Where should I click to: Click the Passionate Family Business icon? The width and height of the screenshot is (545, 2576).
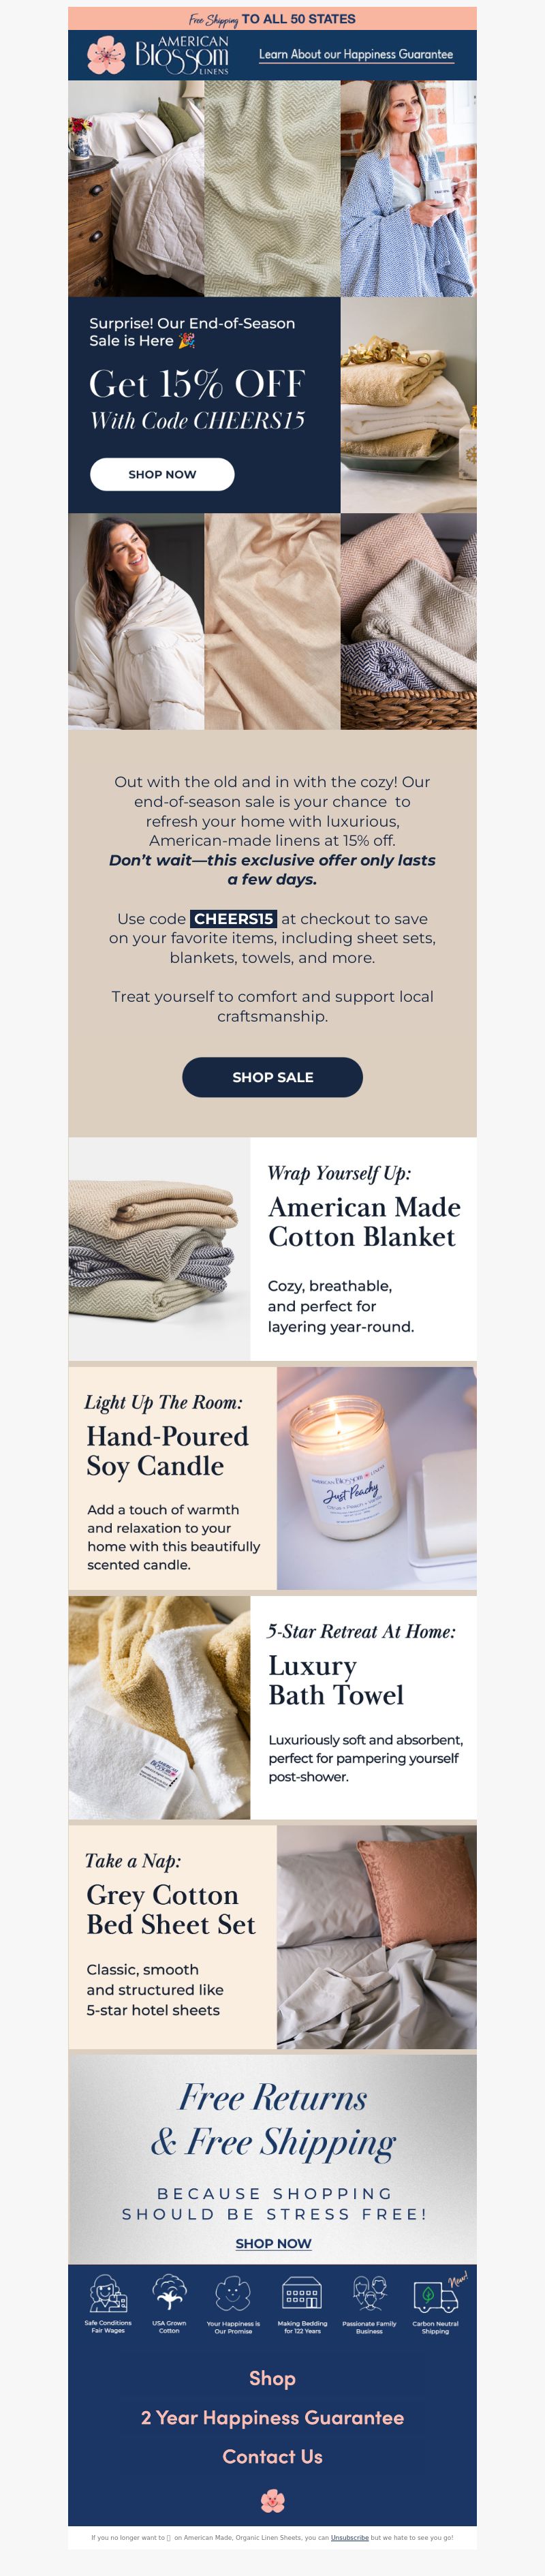[369, 2291]
